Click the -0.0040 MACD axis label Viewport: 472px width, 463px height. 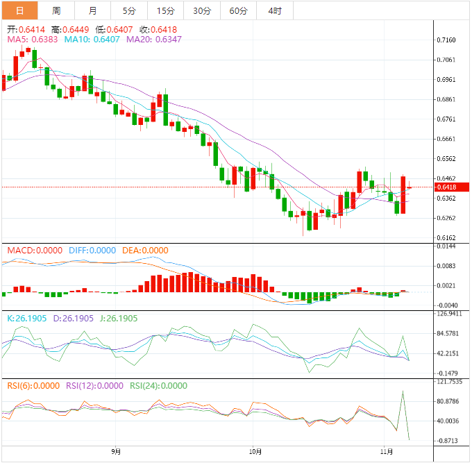point(447,305)
